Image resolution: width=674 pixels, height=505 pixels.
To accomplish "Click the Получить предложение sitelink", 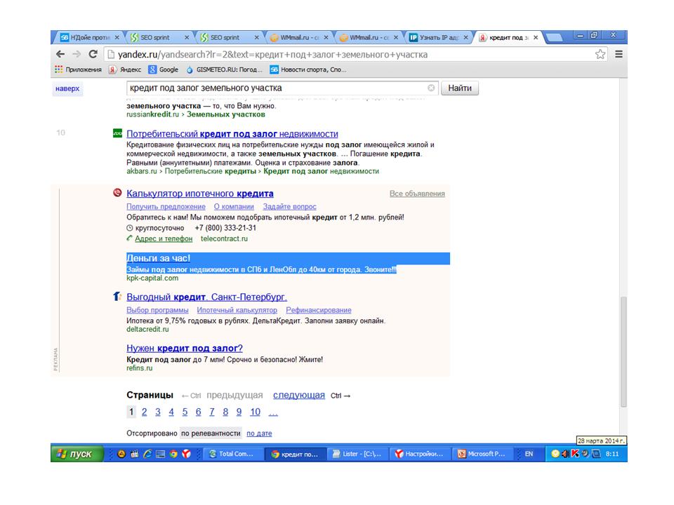I will point(166,206).
